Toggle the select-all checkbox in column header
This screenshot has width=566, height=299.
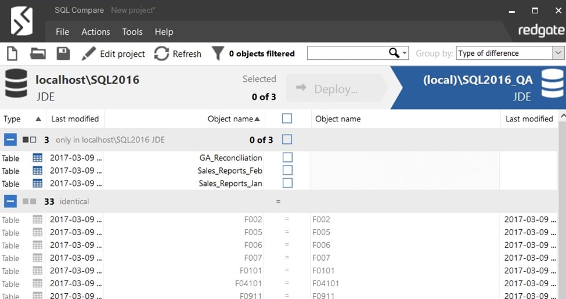coord(287,118)
